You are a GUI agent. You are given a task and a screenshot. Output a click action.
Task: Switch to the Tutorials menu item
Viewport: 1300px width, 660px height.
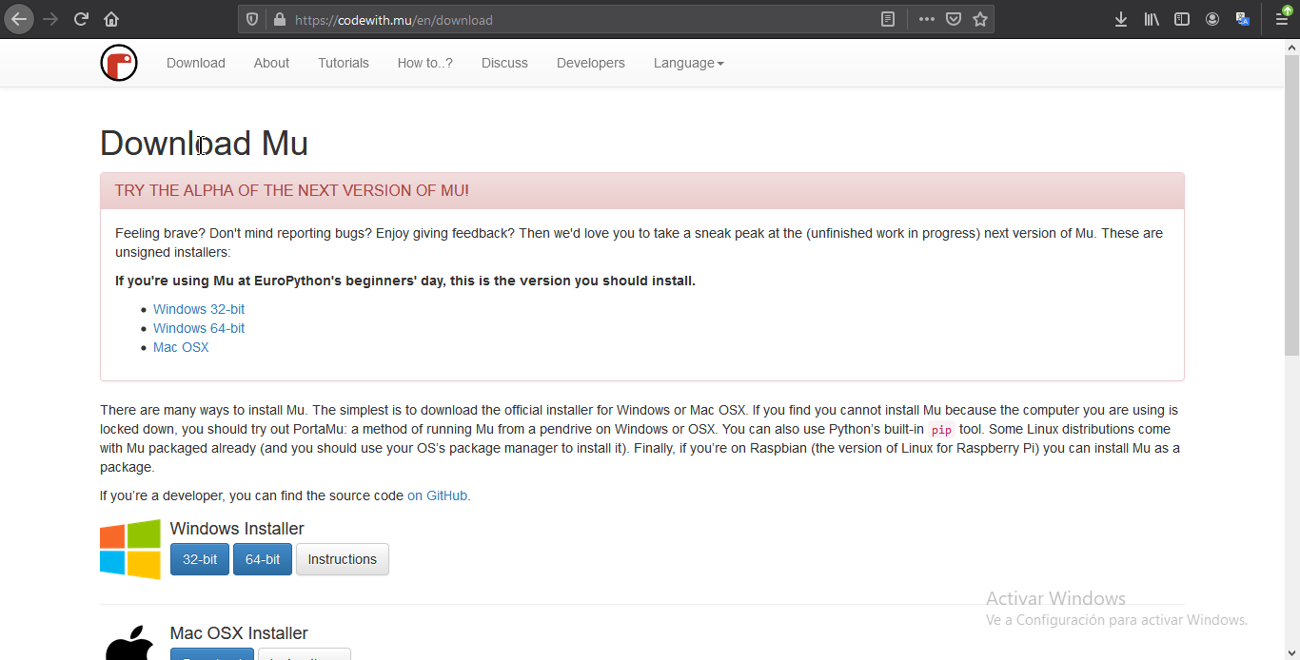344,63
